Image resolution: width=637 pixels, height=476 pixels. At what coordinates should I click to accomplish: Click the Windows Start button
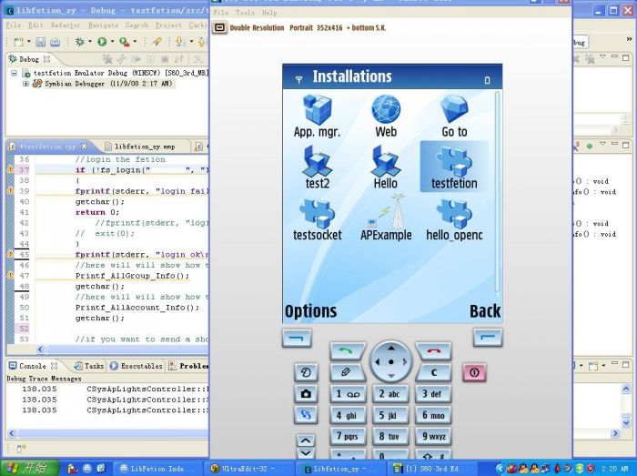(x=29, y=468)
